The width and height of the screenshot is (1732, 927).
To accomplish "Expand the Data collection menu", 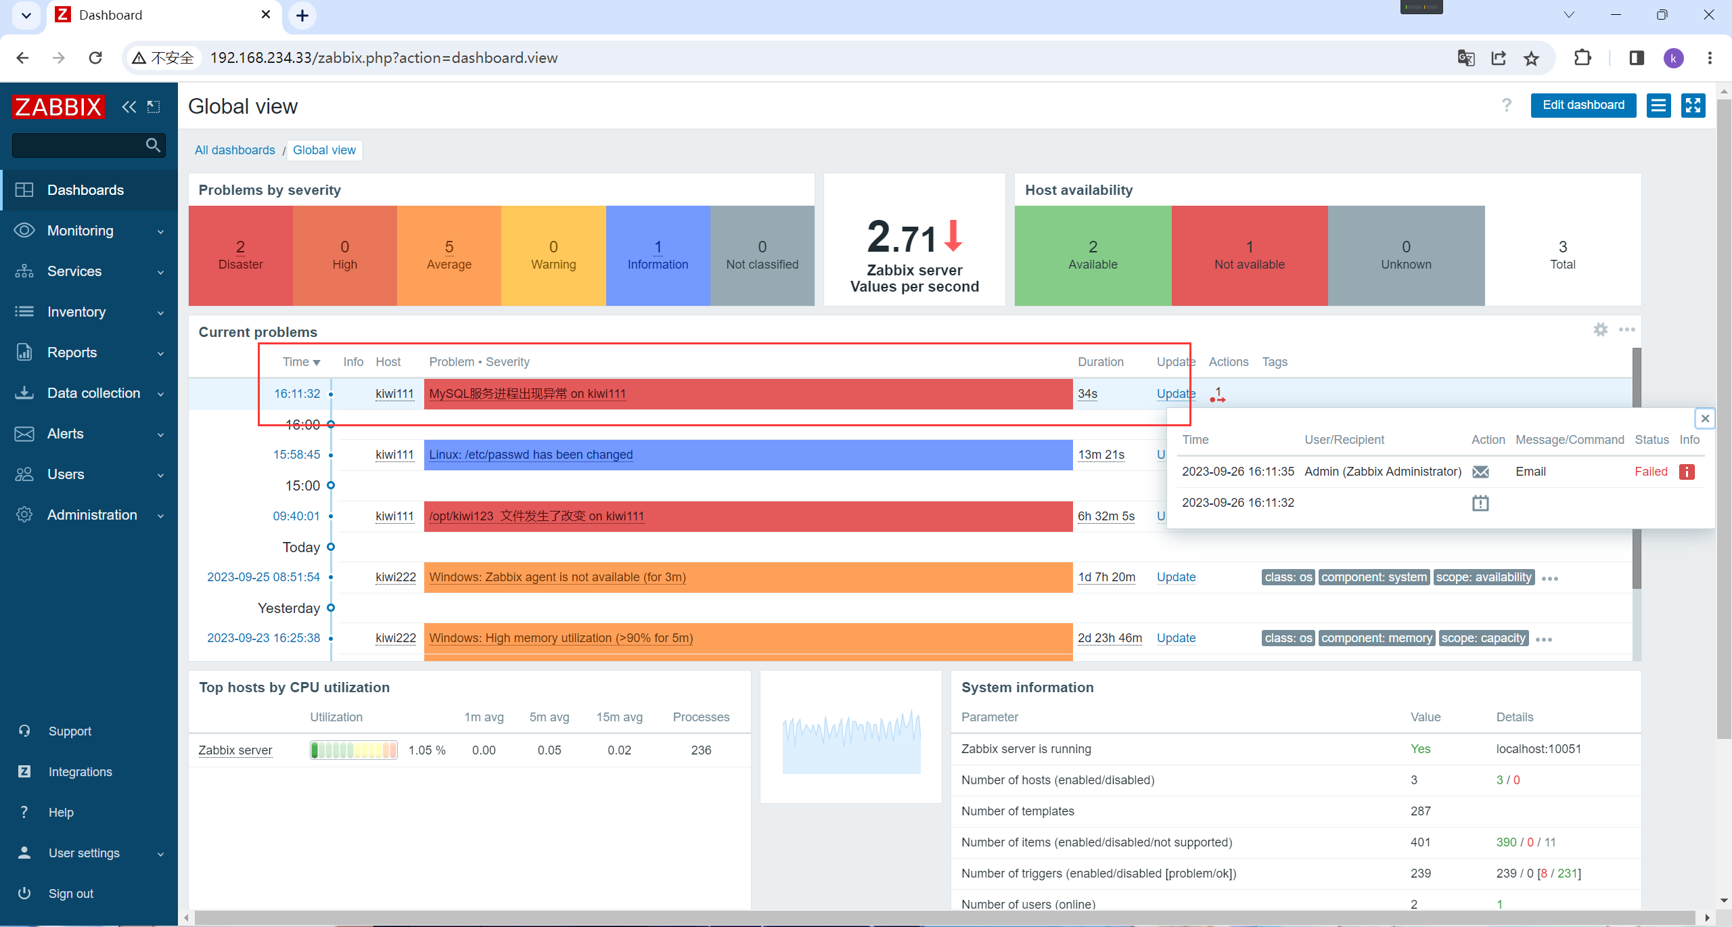I will [89, 393].
